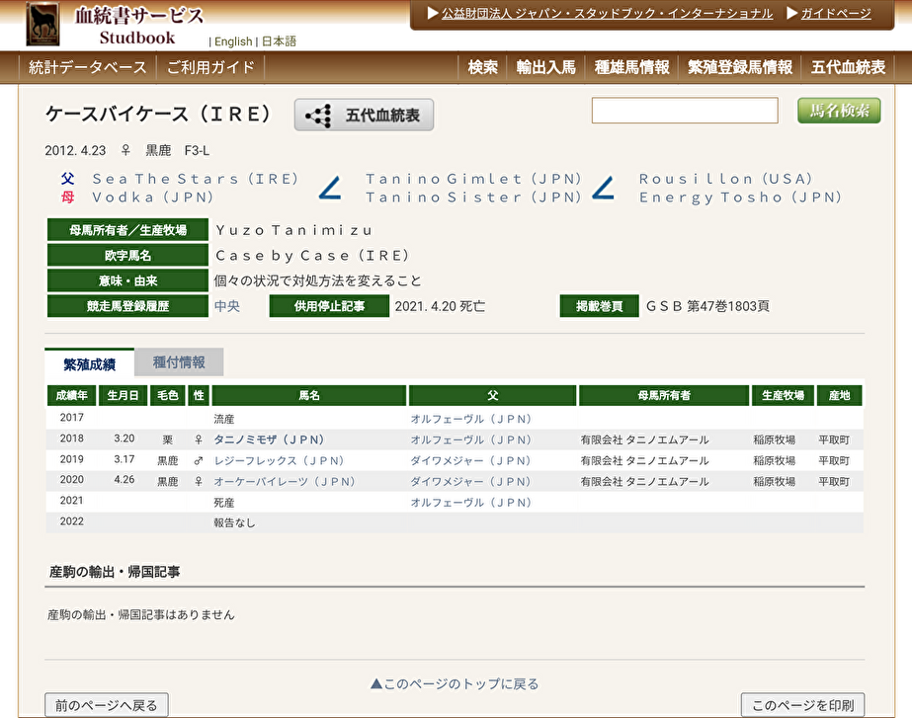Click the 中央 racing registration link
912x718 pixels.
[x=227, y=306]
